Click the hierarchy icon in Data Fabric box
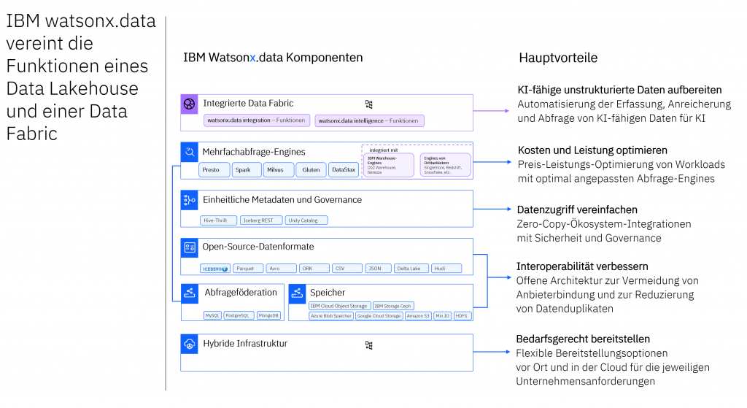Viewport: 747px width, 408px height. pyautogui.click(x=369, y=104)
